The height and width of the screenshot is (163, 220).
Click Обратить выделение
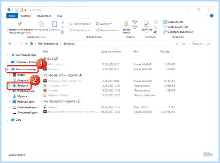[178, 32]
